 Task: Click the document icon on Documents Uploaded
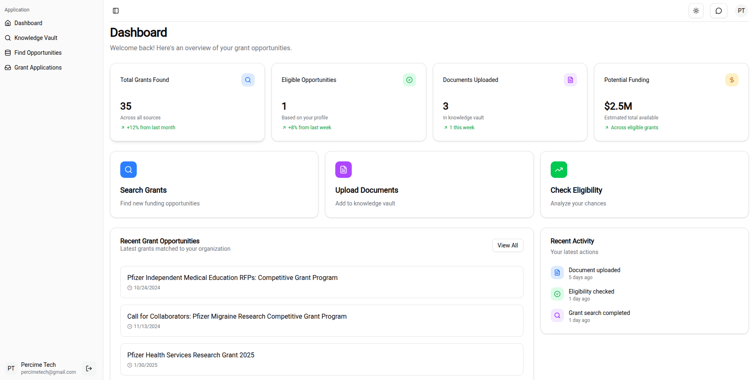pos(570,79)
